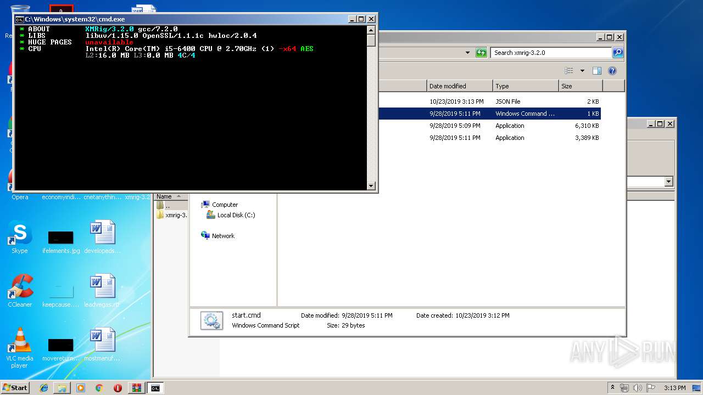The image size is (703, 395).
Task: Select the leadvegas.rtf document on desktop
Action: coord(102,291)
